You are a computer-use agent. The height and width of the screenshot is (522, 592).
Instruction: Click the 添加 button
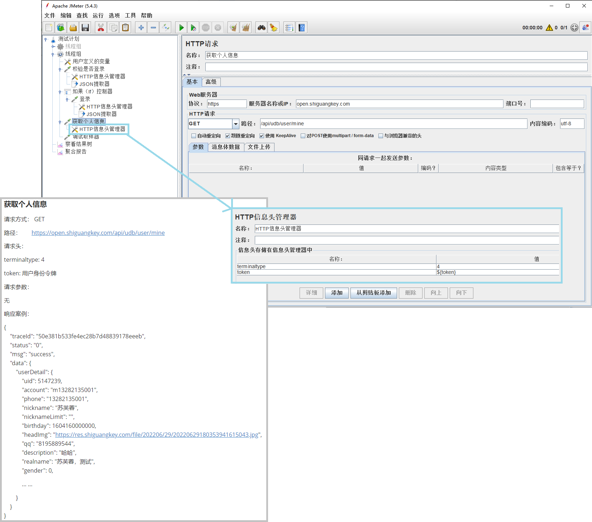tap(337, 293)
